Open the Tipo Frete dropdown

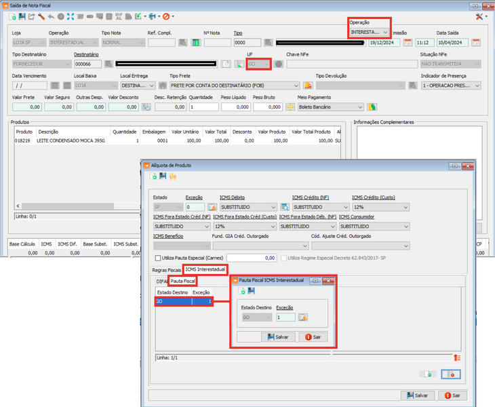coord(296,85)
